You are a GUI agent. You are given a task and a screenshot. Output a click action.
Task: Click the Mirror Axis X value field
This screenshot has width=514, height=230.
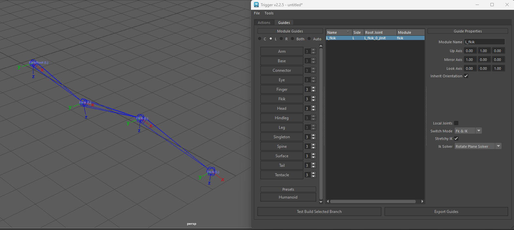[470, 60]
